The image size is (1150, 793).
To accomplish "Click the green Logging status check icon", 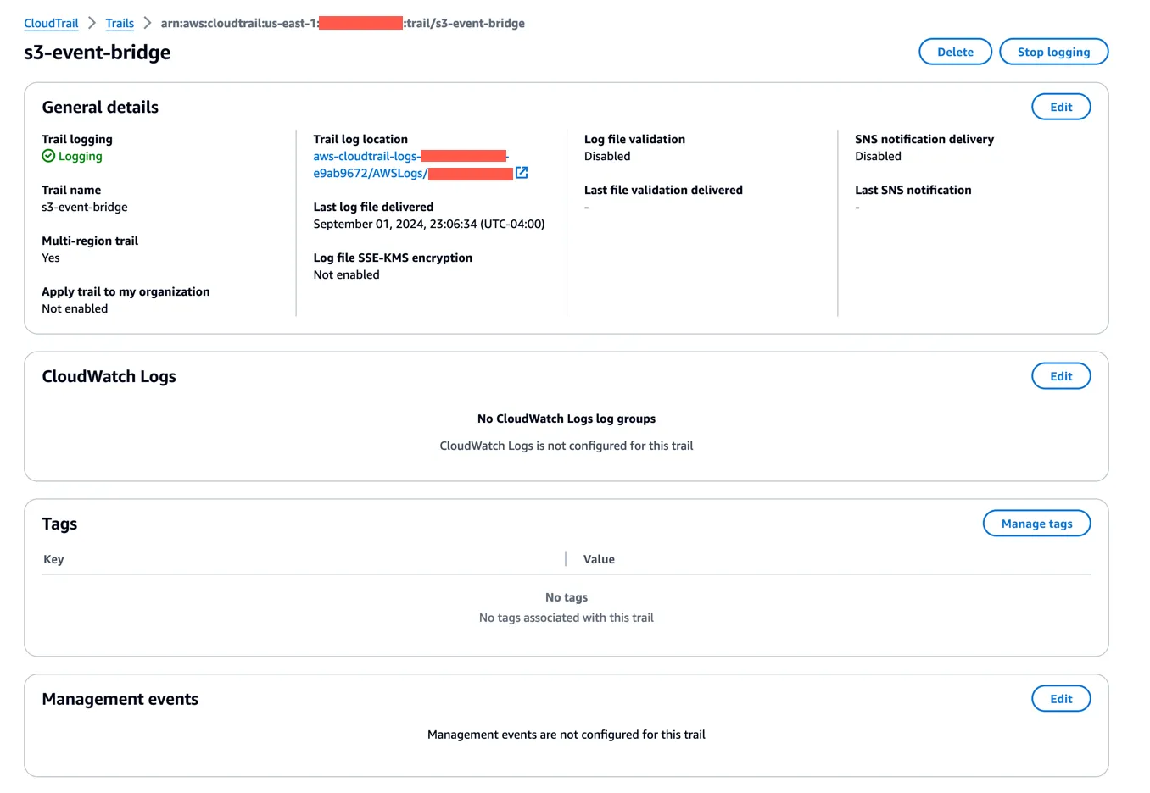I will click(48, 156).
